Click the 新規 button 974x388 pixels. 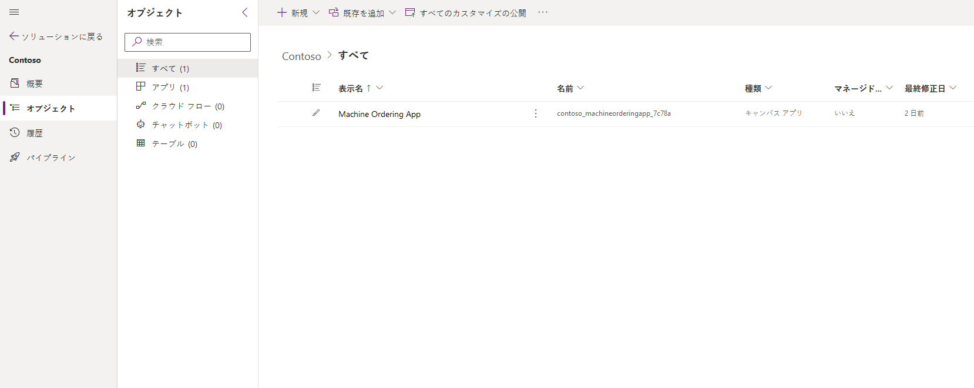click(x=298, y=12)
